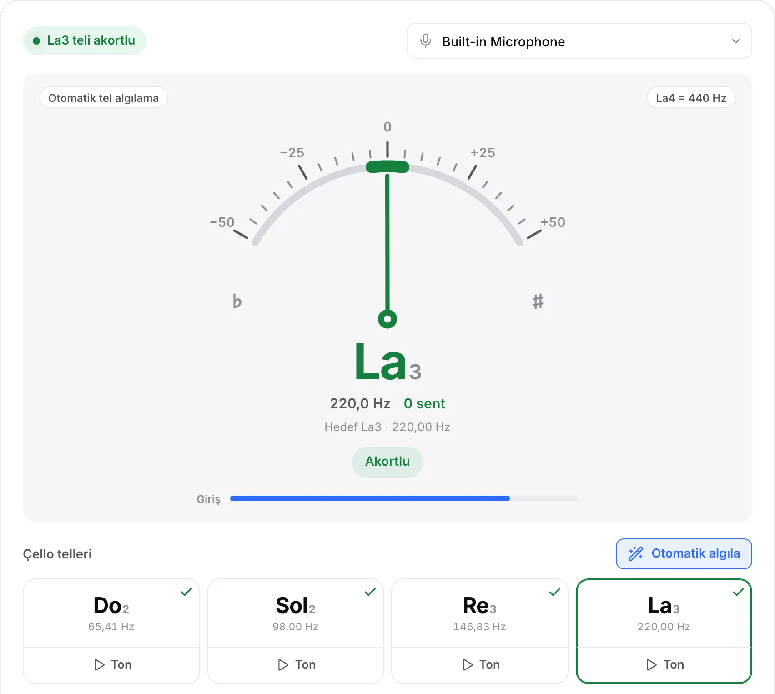Click the checkmark icon on the Do2 card
Viewport: 775px width, 694px height.
[186, 592]
